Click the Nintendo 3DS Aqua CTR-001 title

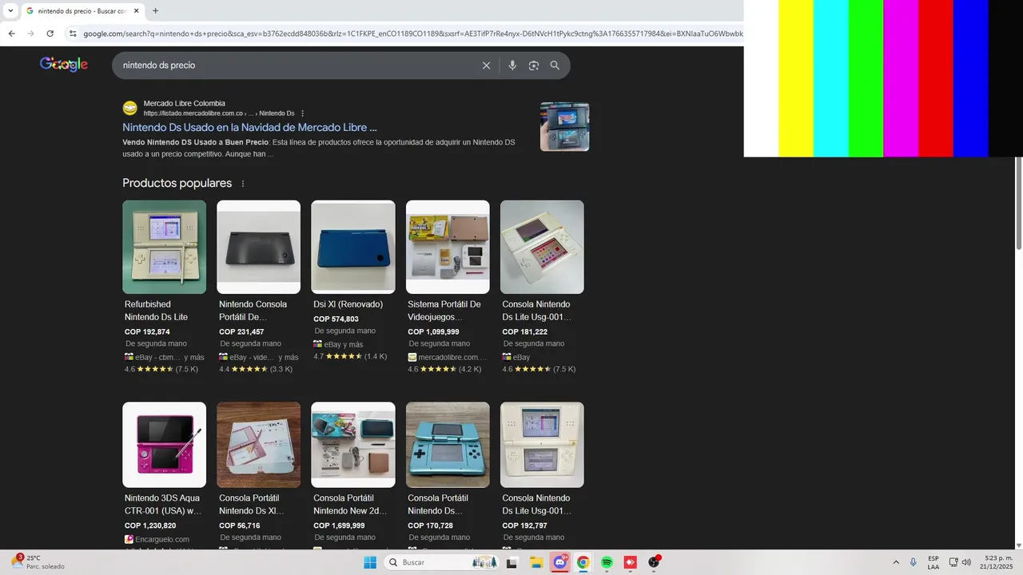coord(163,505)
